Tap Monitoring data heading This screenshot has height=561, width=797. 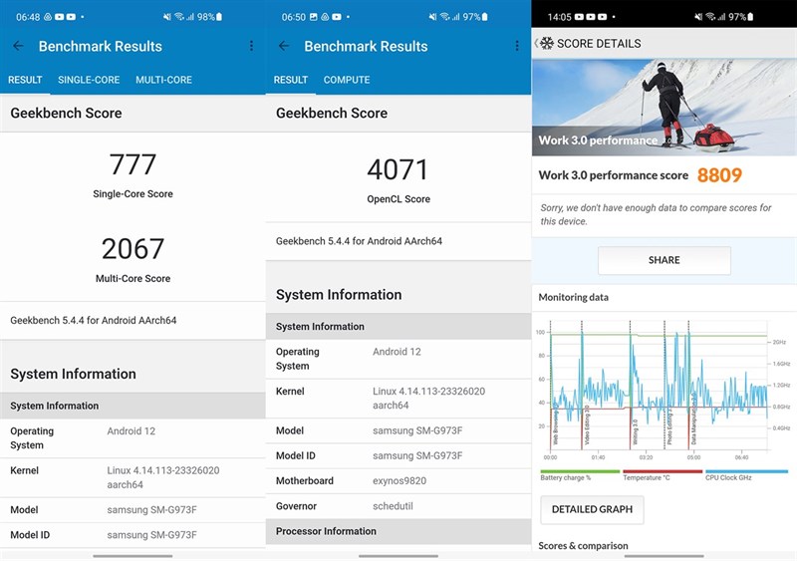click(x=574, y=298)
